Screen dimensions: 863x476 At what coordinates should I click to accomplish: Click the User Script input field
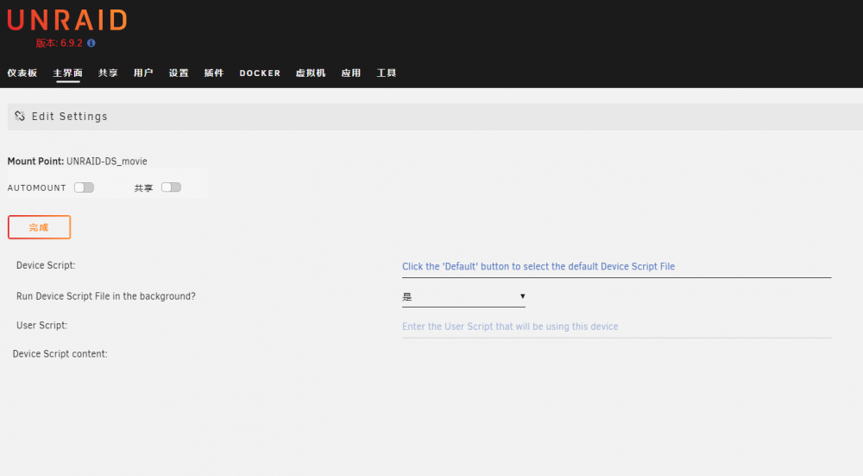pos(616,327)
